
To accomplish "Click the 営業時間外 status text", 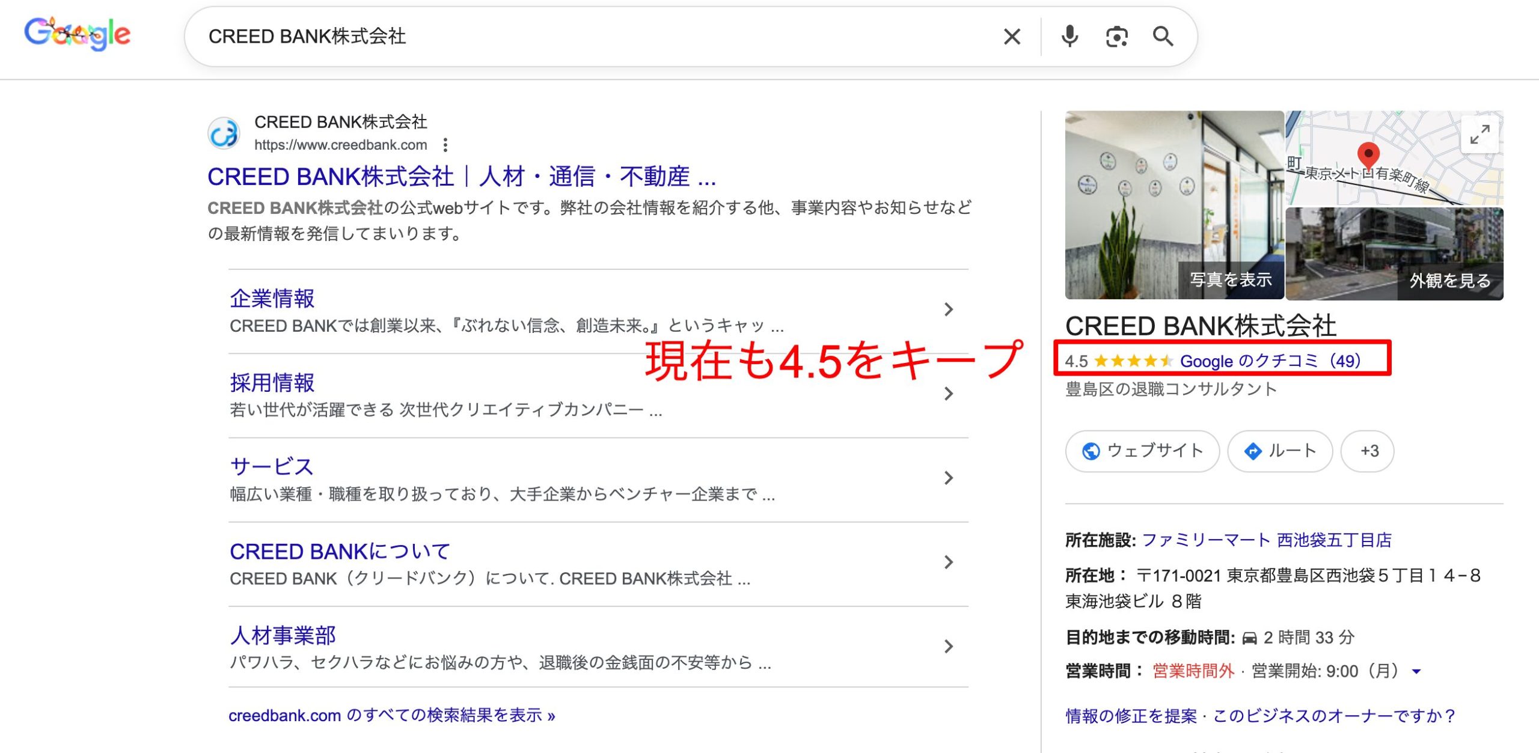I will tap(1193, 671).
